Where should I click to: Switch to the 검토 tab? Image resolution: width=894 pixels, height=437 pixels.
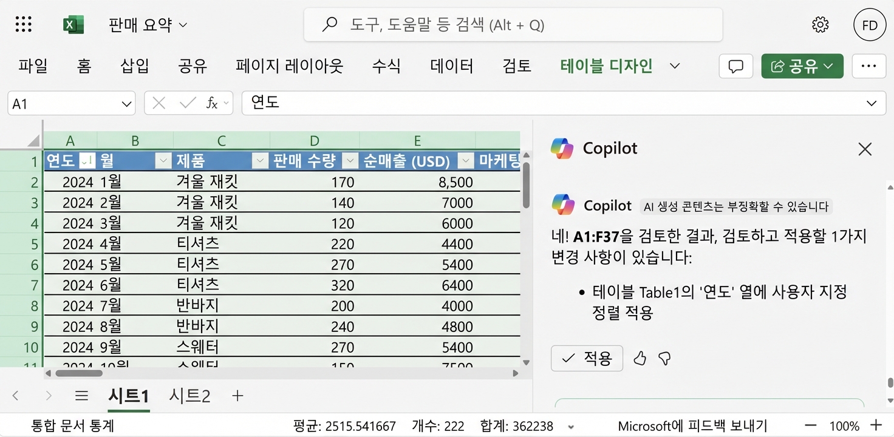click(517, 66)
